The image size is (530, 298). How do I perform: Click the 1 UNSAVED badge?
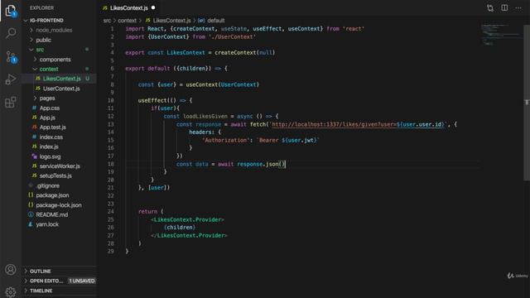(x=82, y=281)
